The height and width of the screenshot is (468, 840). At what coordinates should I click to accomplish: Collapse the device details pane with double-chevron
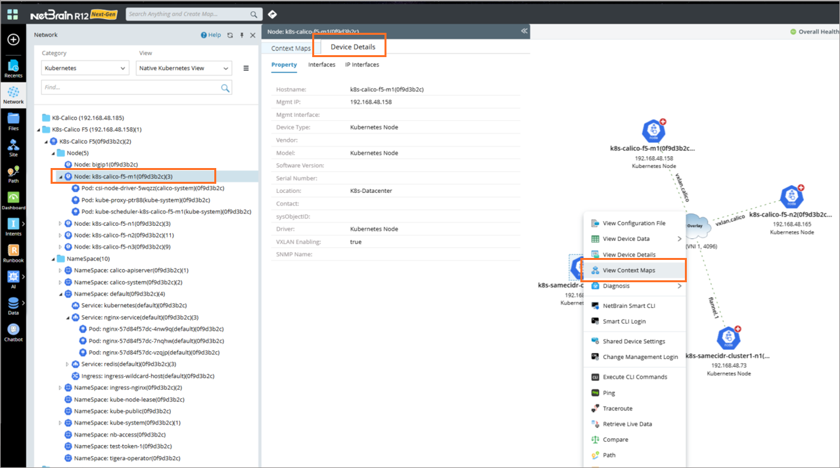coord(524,31)
